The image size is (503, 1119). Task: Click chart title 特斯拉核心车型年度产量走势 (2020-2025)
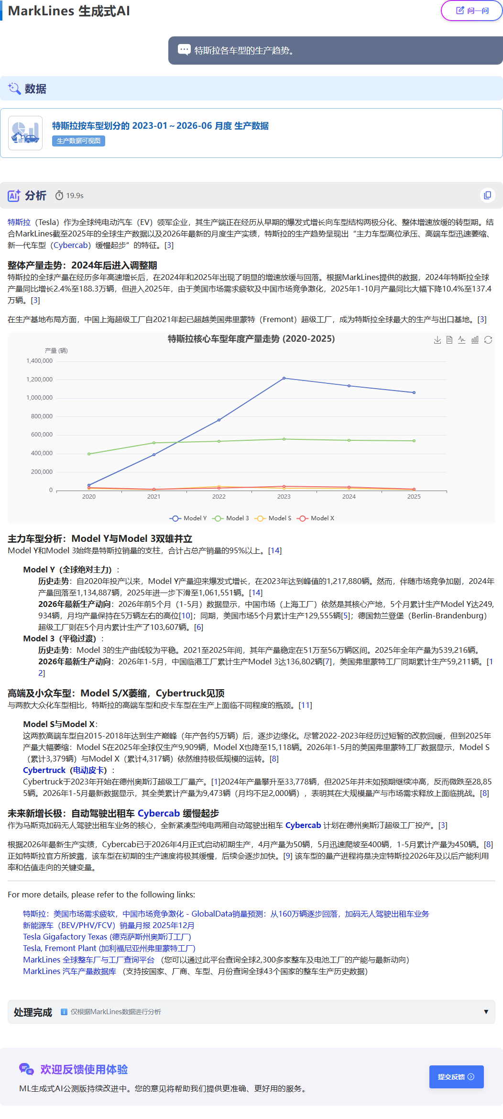point(251,338)
